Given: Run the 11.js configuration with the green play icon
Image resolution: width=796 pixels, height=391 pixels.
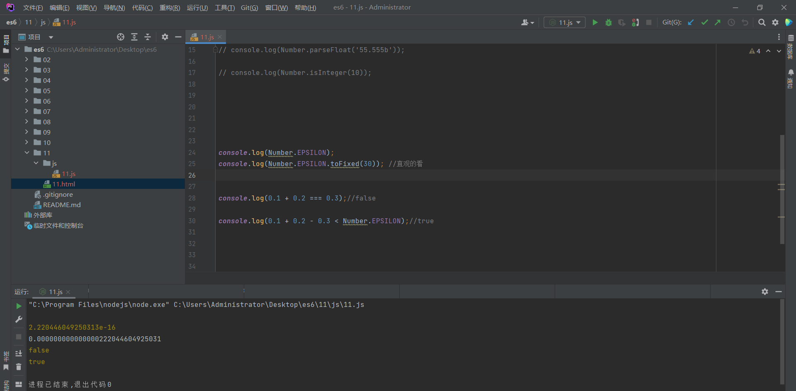Looking at the screenshot, I should coord(595,22).
